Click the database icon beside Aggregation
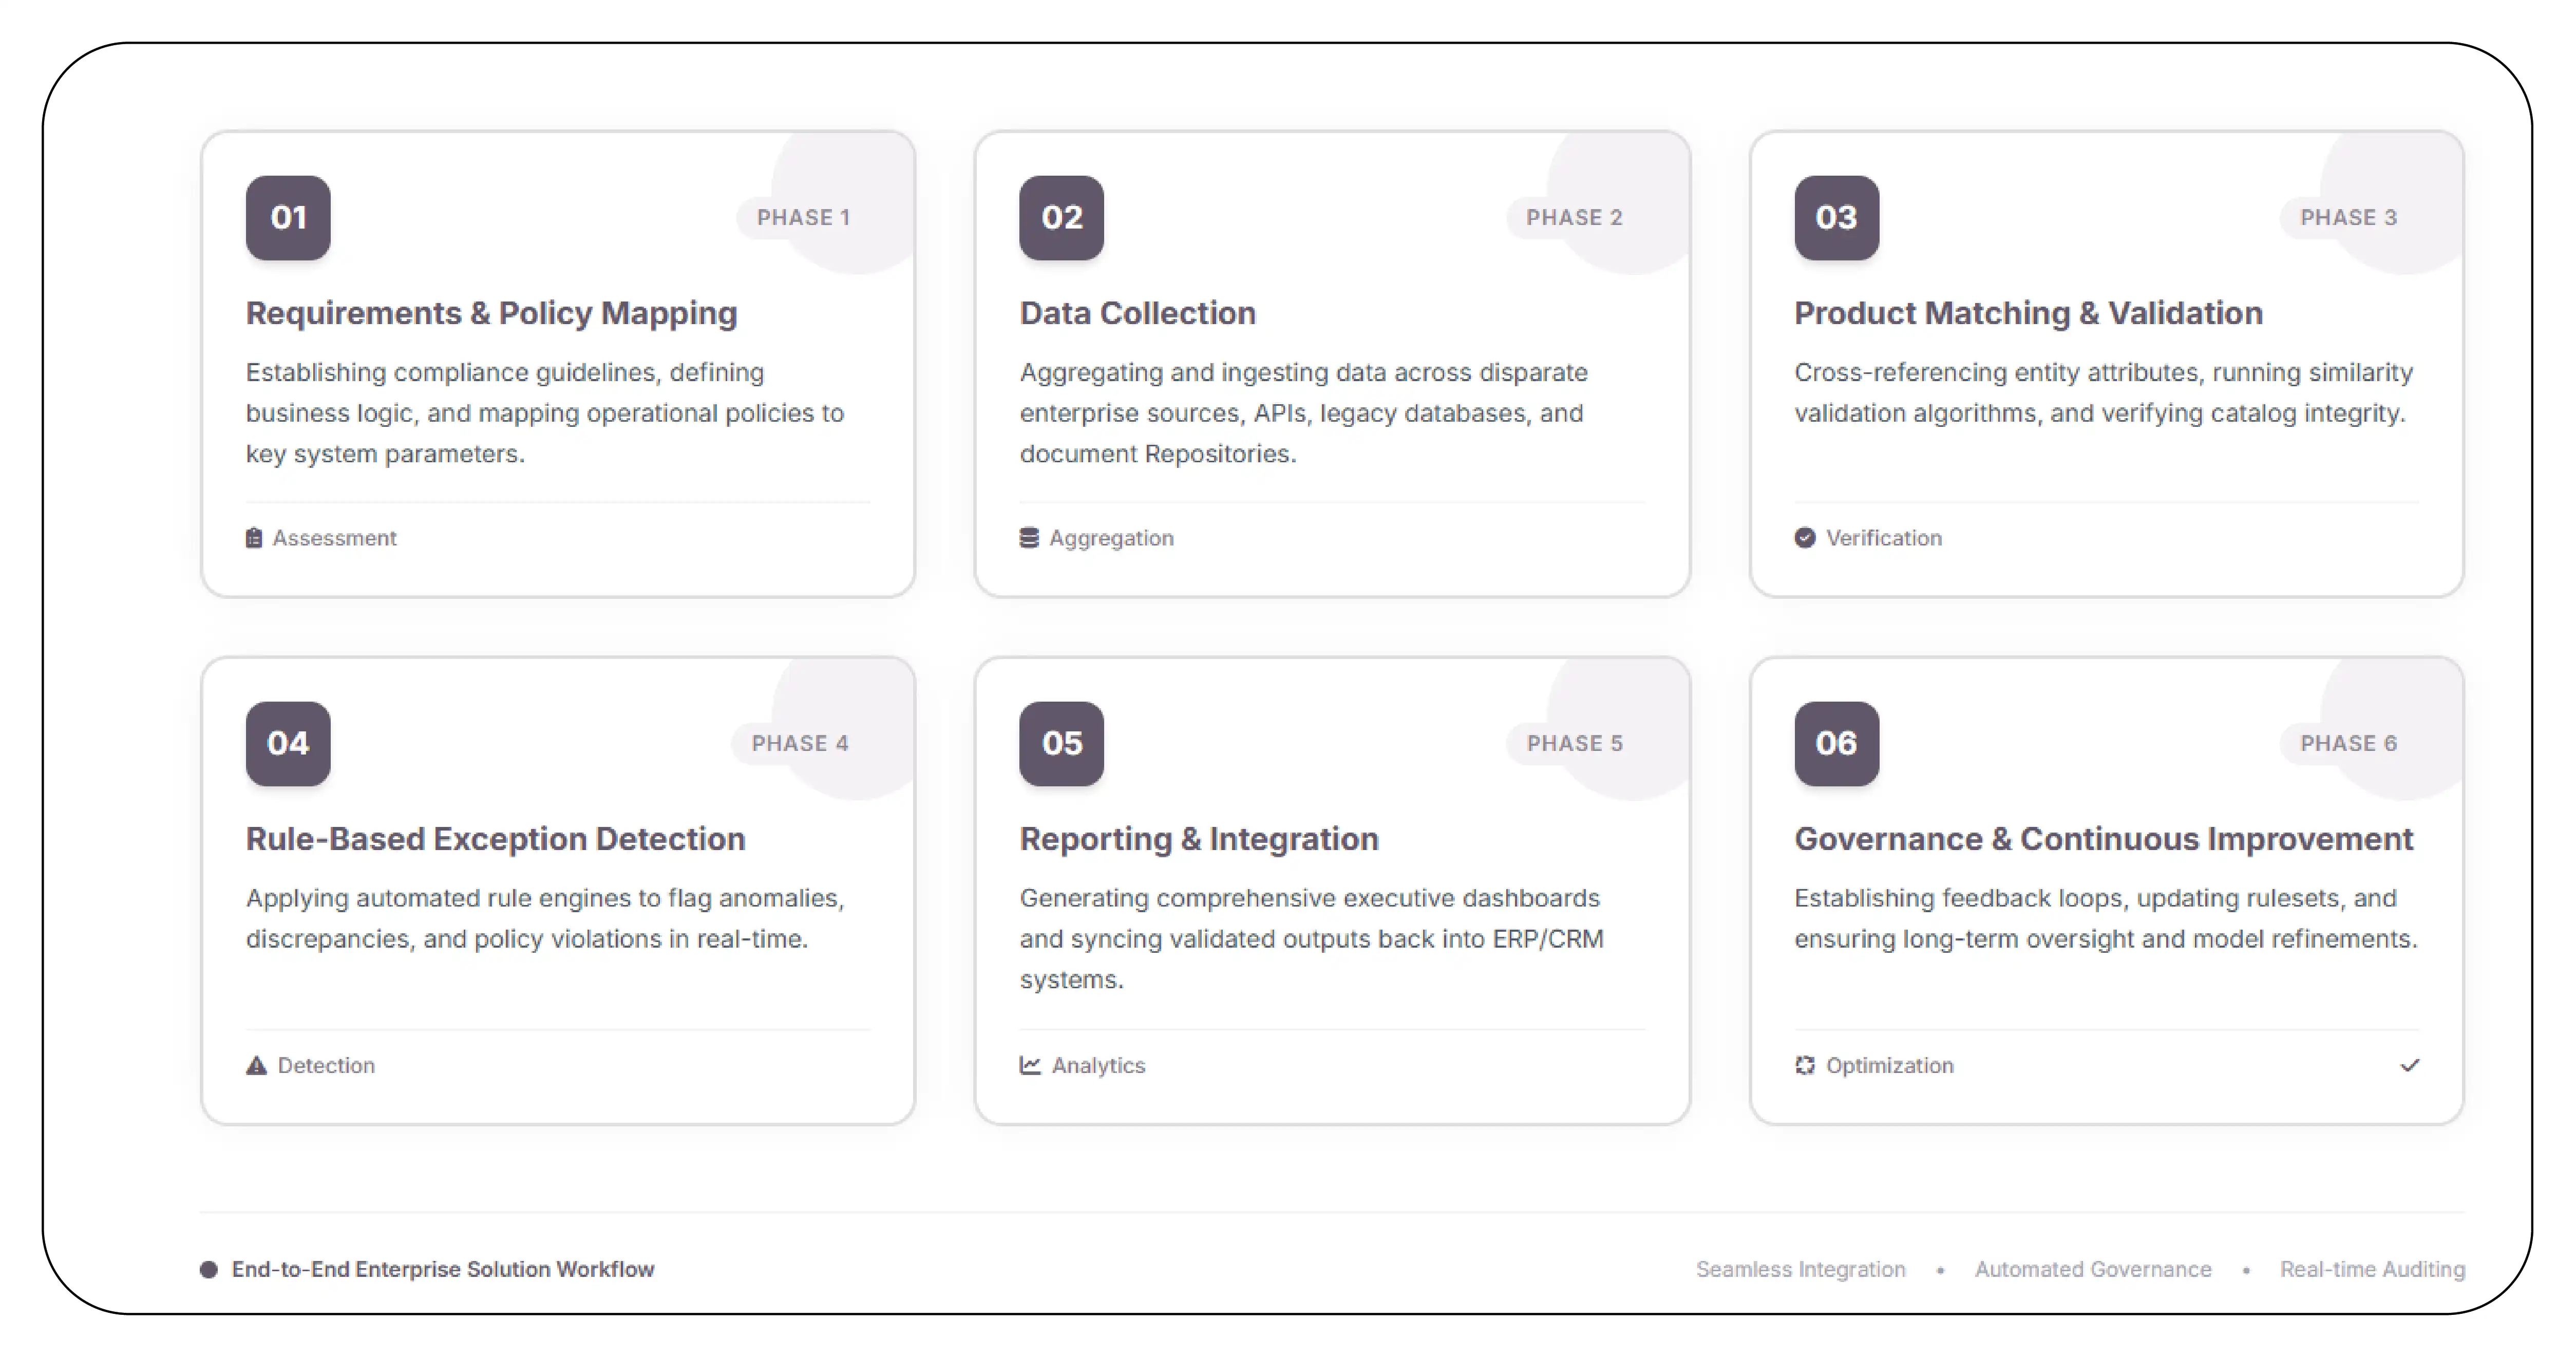This screenshot has height=1357, width=2576. [x=1029, y=538]
